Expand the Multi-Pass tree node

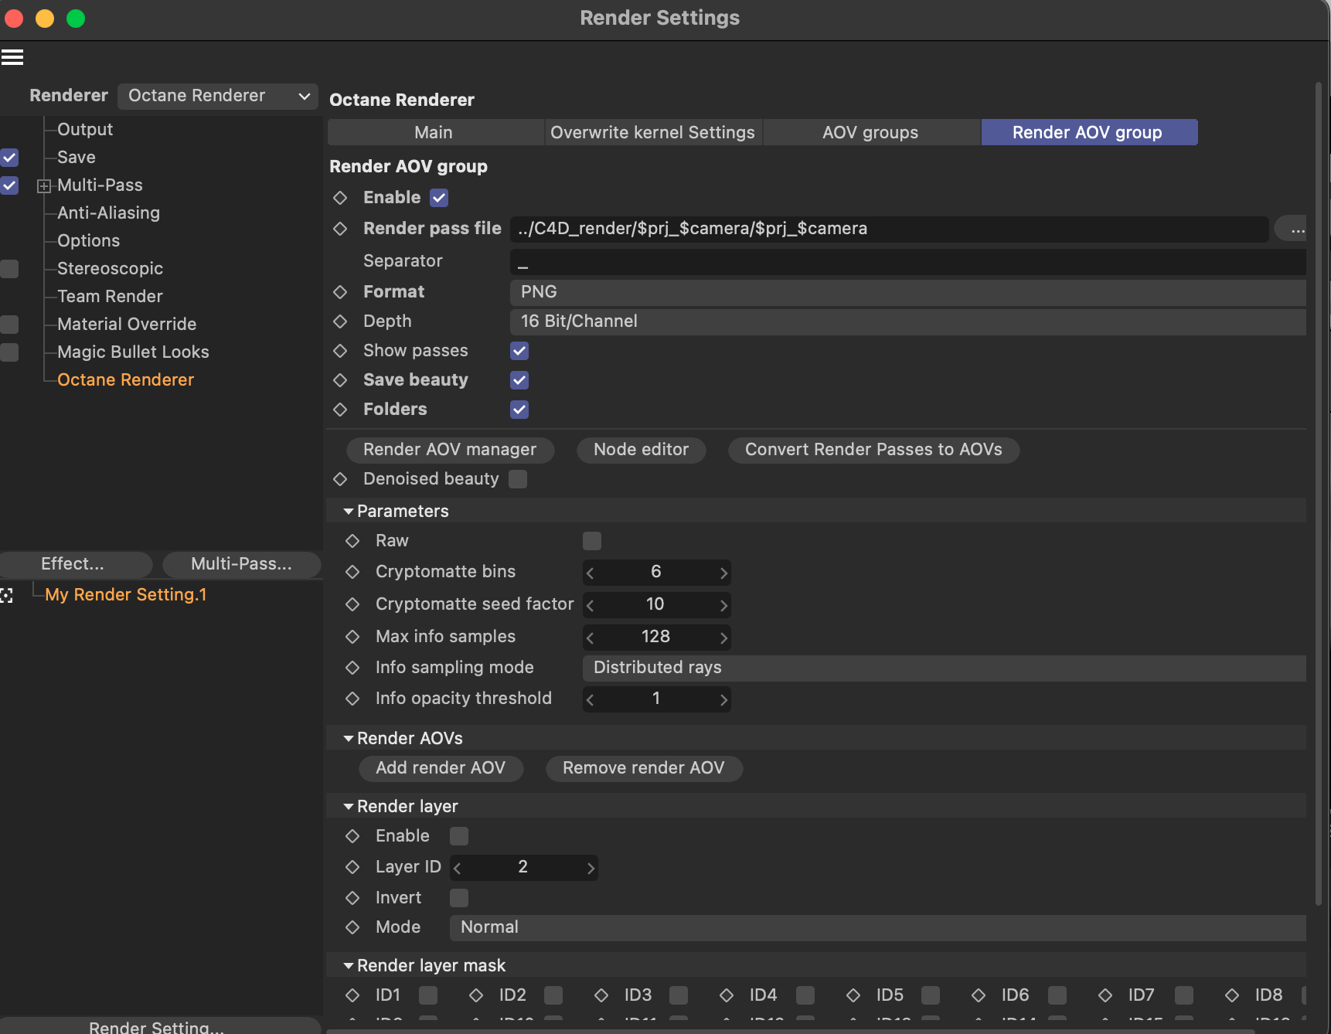(44, 186)
